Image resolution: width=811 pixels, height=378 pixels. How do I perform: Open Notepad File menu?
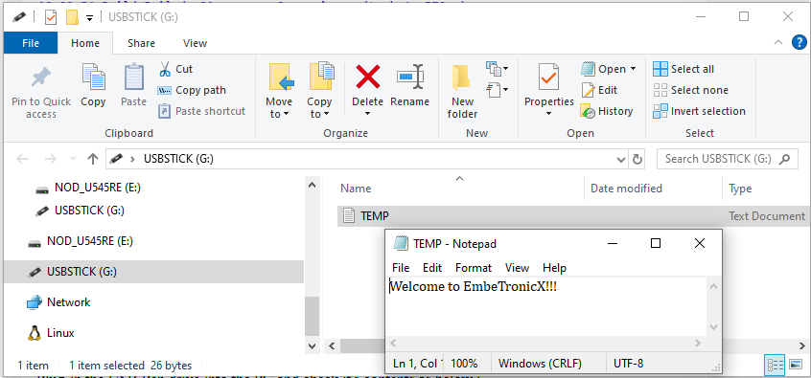[x=401, y=268]
